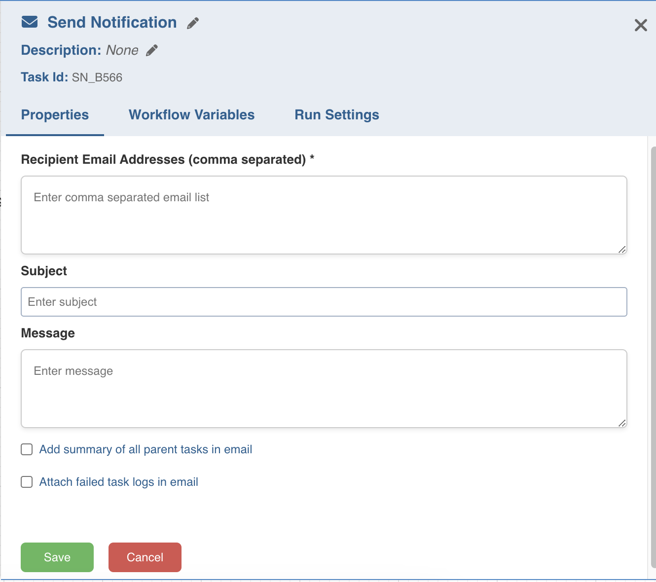Grab the recipient text area resize handle
The image size is (656, 582).
coord(622,250)
